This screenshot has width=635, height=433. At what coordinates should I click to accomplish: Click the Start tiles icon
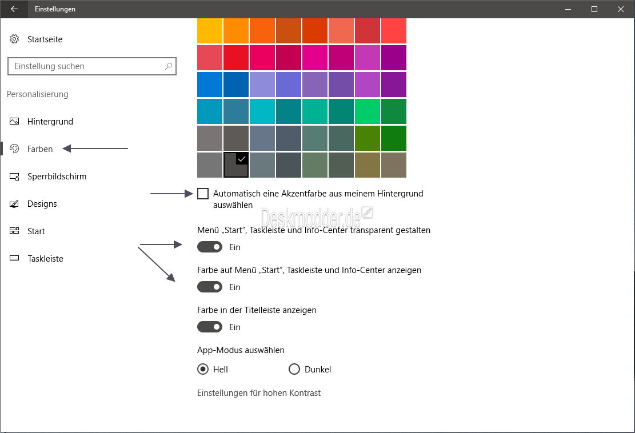click(14, 231)
